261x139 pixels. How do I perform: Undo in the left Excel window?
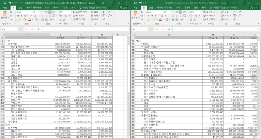click(10, 3)
